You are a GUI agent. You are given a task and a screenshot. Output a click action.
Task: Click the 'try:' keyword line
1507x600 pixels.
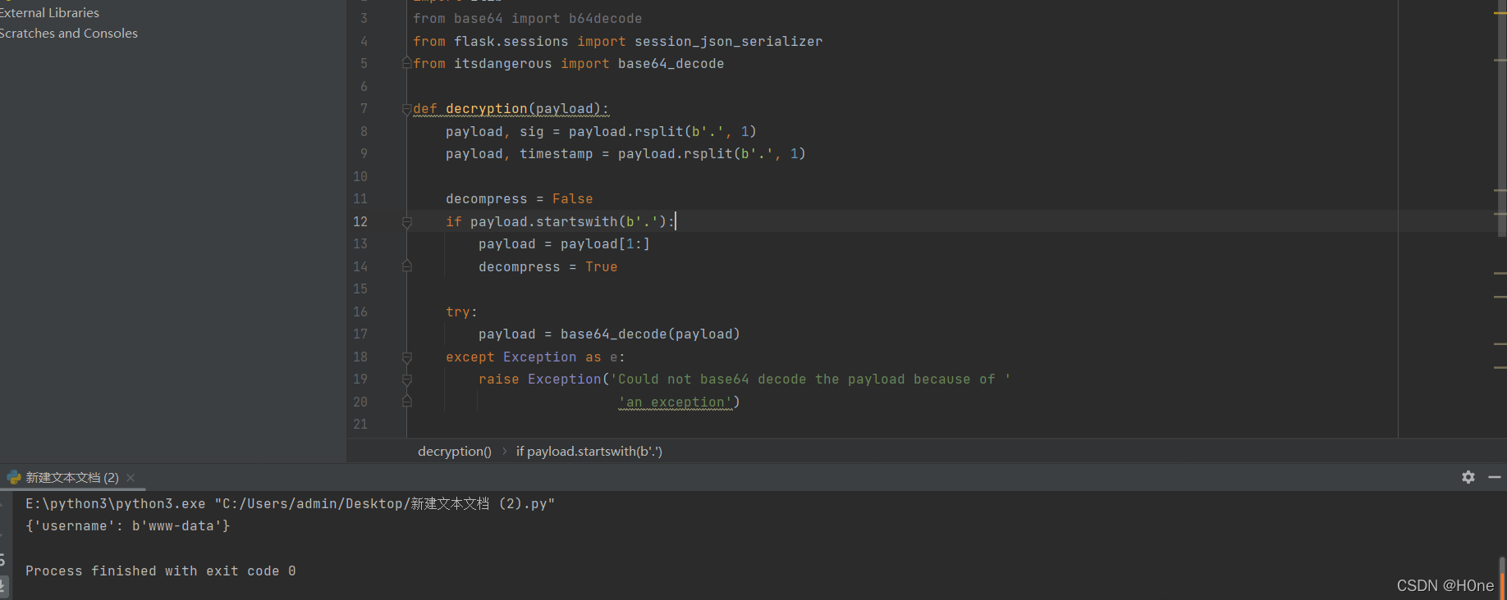(x=461, y=312)
